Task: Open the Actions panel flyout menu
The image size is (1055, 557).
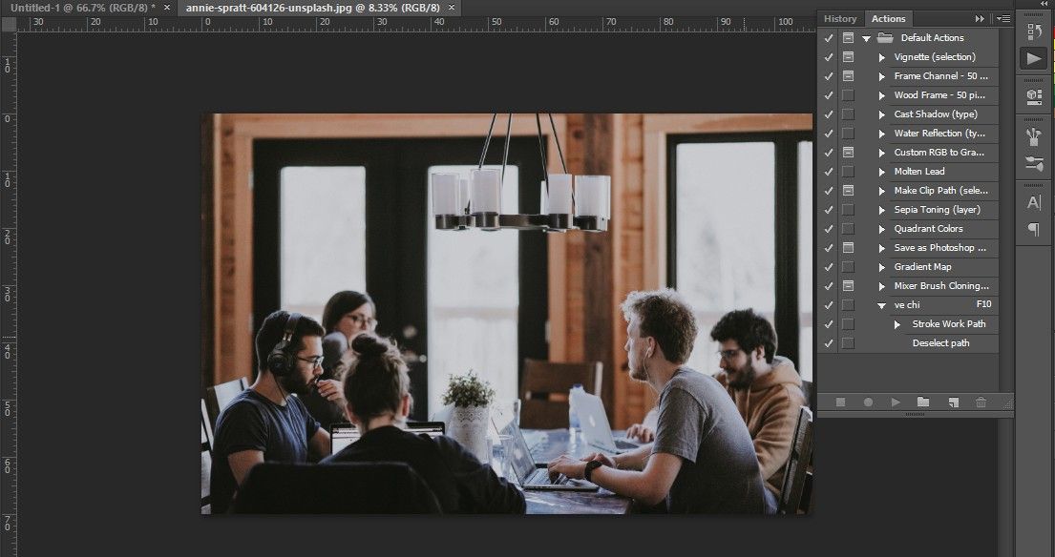Action: click(1002, 18)
